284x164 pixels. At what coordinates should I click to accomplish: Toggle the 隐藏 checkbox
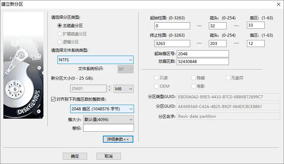[193, 78]
